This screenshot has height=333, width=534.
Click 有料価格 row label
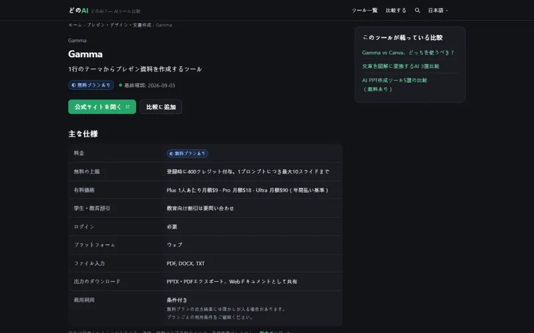[84, 190]
